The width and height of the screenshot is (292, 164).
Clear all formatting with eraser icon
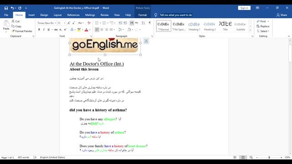point(89,23)
